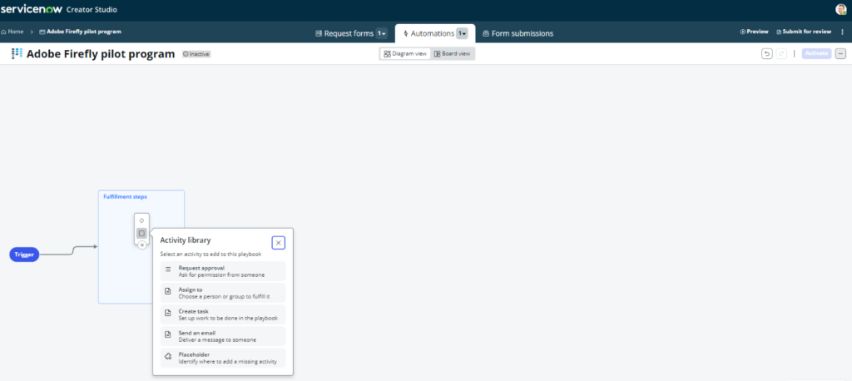Switch to Board view
This screenshot has height=381, width=852.
point(452,53)
